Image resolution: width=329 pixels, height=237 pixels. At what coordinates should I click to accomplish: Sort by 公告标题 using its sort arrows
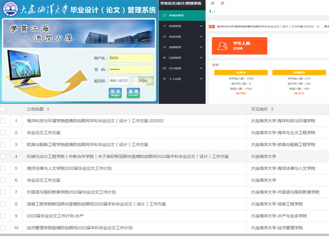(x=48, y=109)
